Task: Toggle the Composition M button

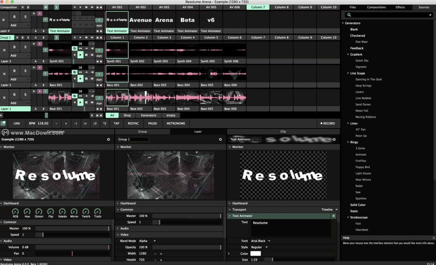Action: tap(46, 7)
